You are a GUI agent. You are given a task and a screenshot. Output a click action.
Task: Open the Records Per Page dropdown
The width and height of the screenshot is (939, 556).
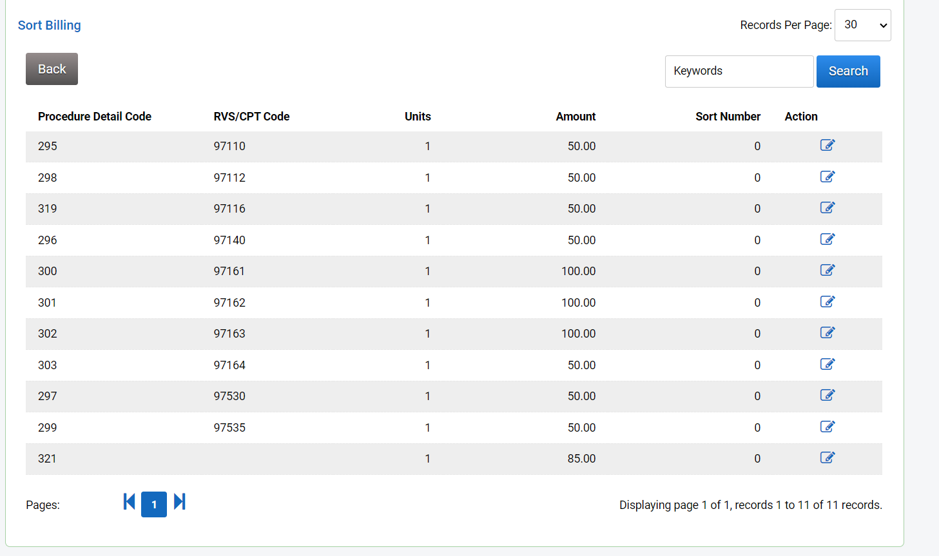tap(862, 25)
